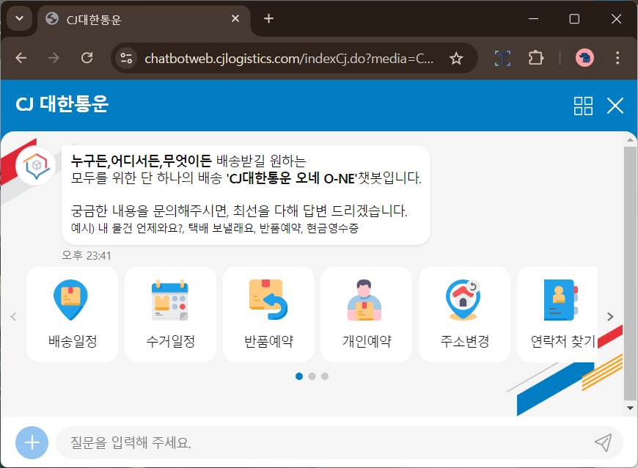Image resolution: width=638 pixels, height=468 pixels.
Task: Select the 주소변경 address change icon
Action: (x=463, y=314)
